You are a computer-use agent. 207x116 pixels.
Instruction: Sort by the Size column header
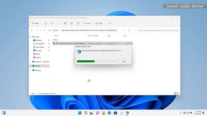point(125,36)
